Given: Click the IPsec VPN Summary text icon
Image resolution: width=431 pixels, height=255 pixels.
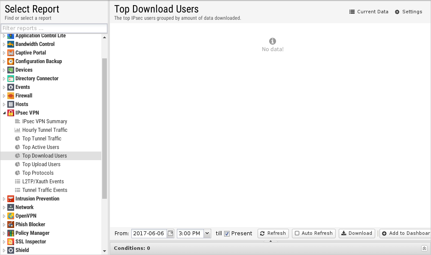Looking at the screenshot, I should tap(17, 121).
